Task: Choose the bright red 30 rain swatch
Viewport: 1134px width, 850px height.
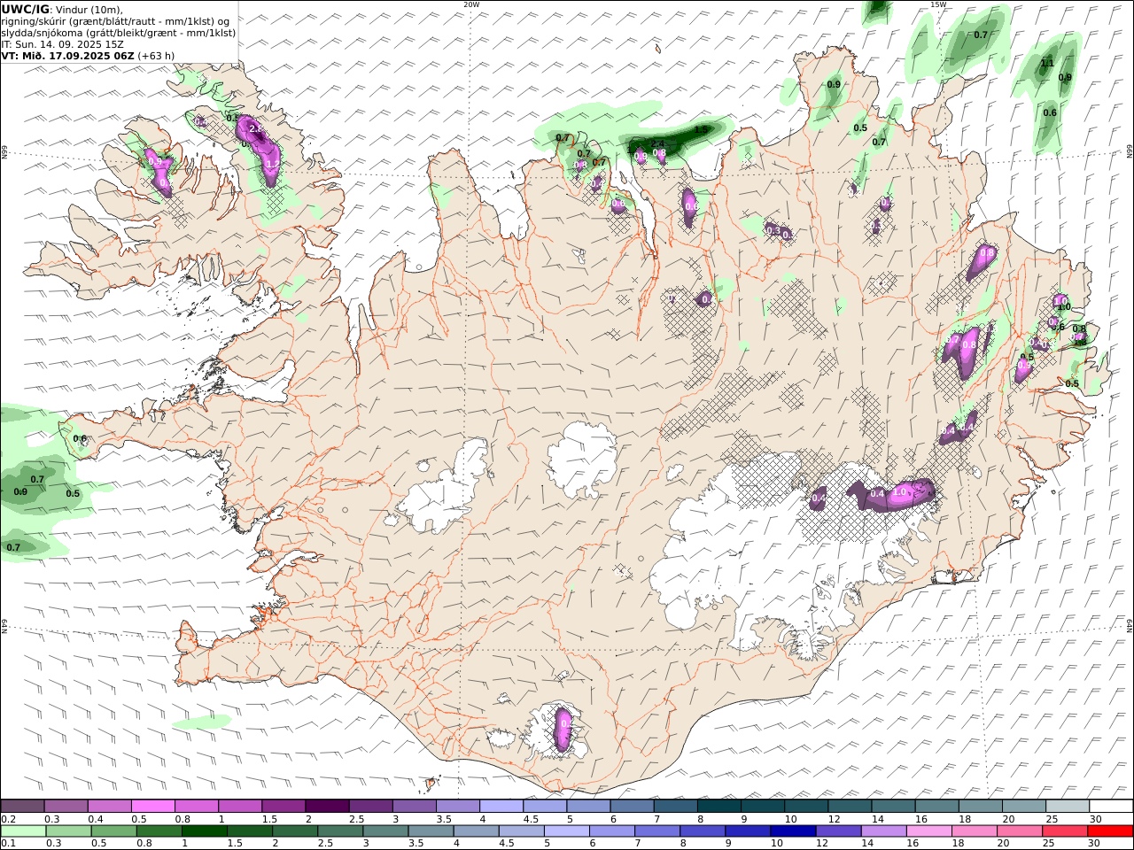Action: [x=1110, y=831]
